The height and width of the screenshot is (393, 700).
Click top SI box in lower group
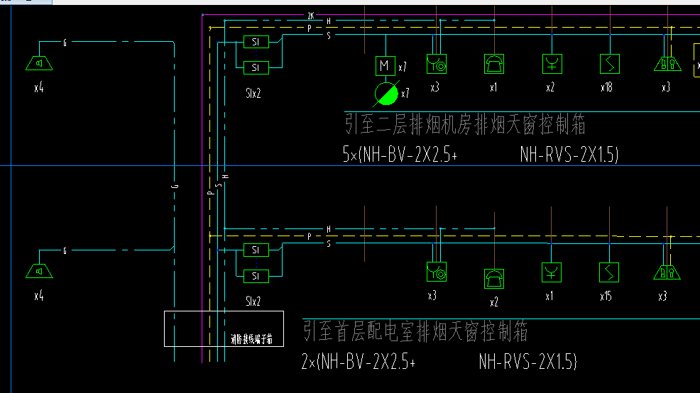[x=256, y=250]
